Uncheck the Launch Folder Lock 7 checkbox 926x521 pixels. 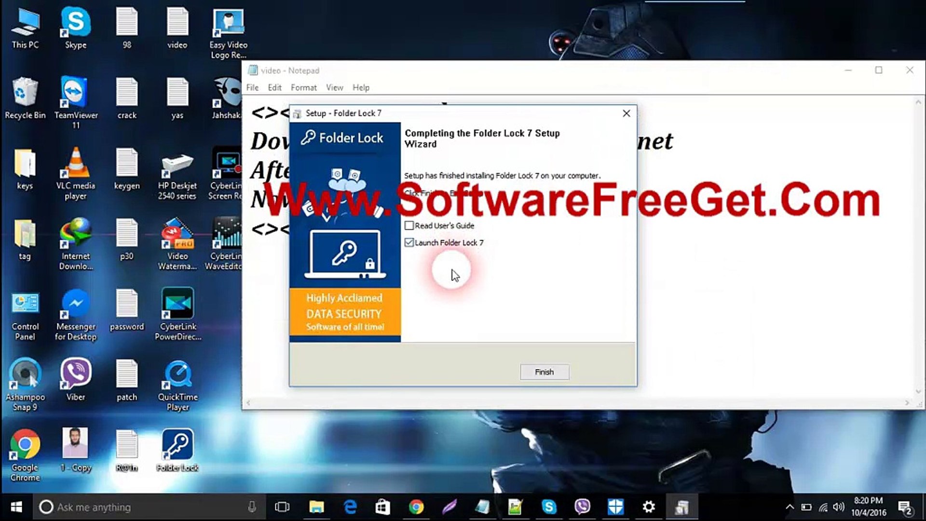[409, 242]
